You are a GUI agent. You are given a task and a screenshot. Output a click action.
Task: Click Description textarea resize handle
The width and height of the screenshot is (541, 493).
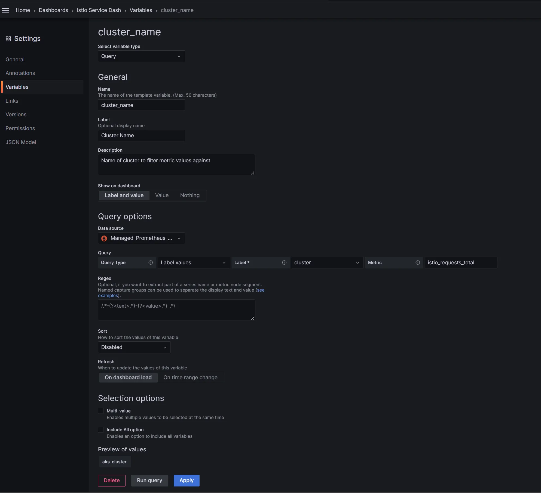pyautogui.click(x=253, y=173)
